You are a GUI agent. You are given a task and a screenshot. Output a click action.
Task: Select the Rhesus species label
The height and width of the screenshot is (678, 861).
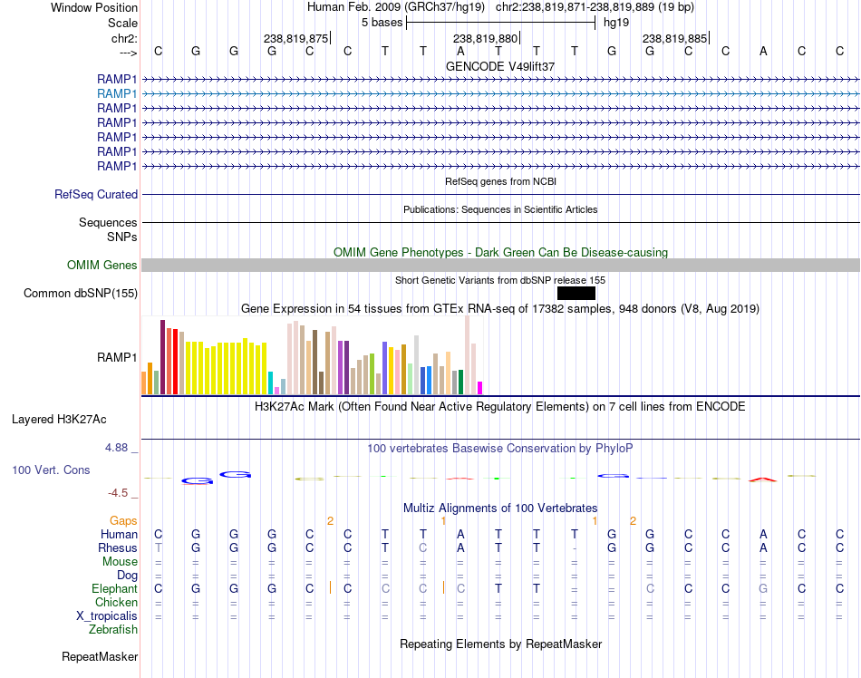coord(118,547)
